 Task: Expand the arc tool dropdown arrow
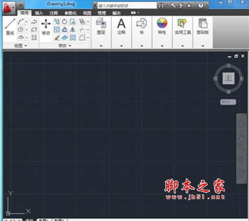[x=27, y=22]
